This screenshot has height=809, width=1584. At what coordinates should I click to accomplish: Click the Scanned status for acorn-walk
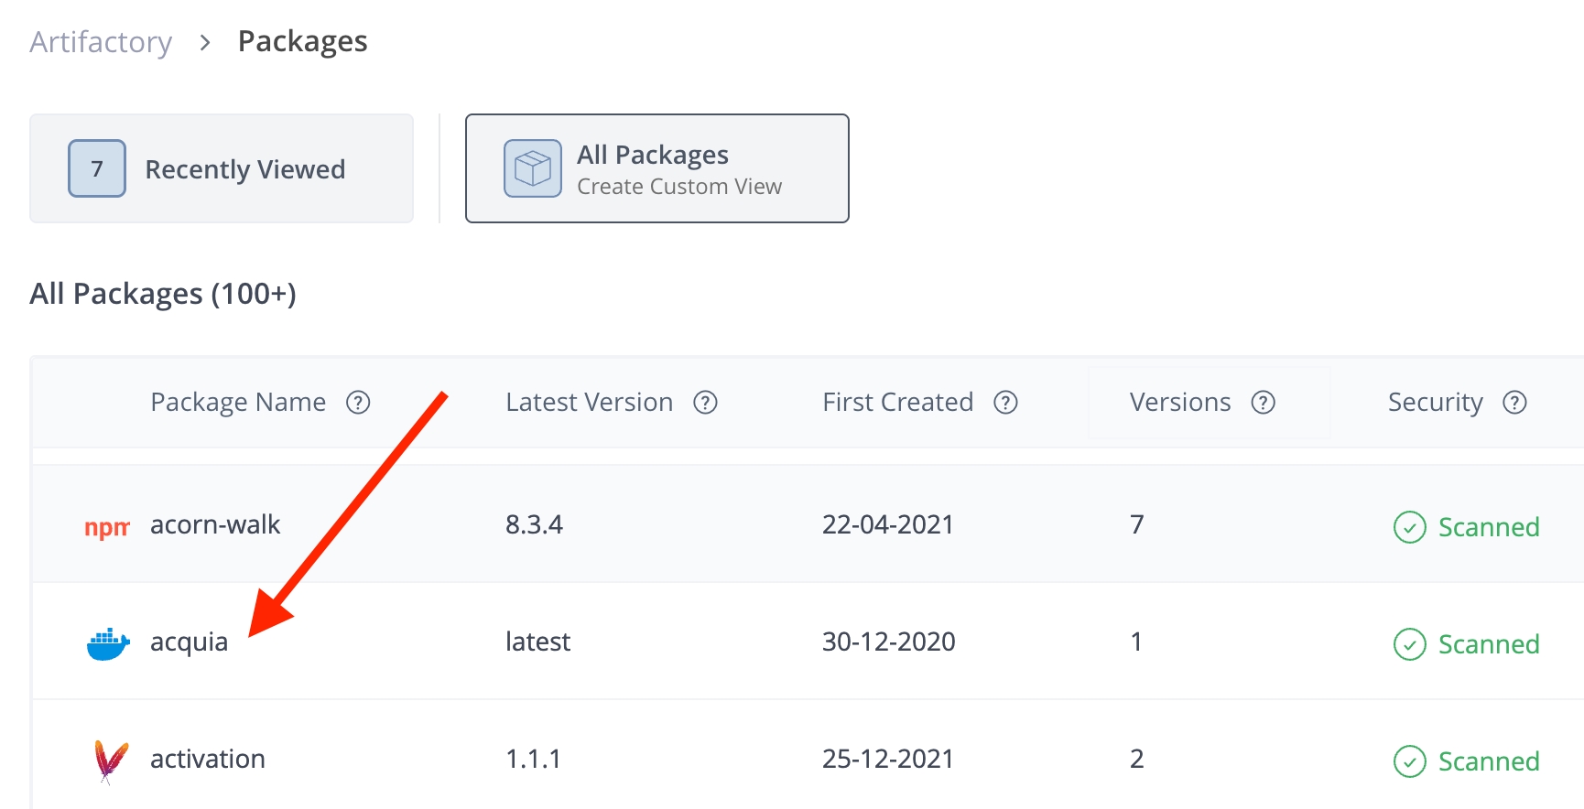[x=1467, y=527]
